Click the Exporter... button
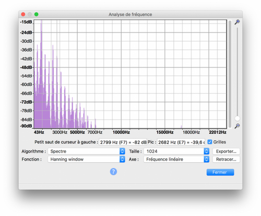Image resolution: width=261 pixels, height=216 pixels. (226, 151)
